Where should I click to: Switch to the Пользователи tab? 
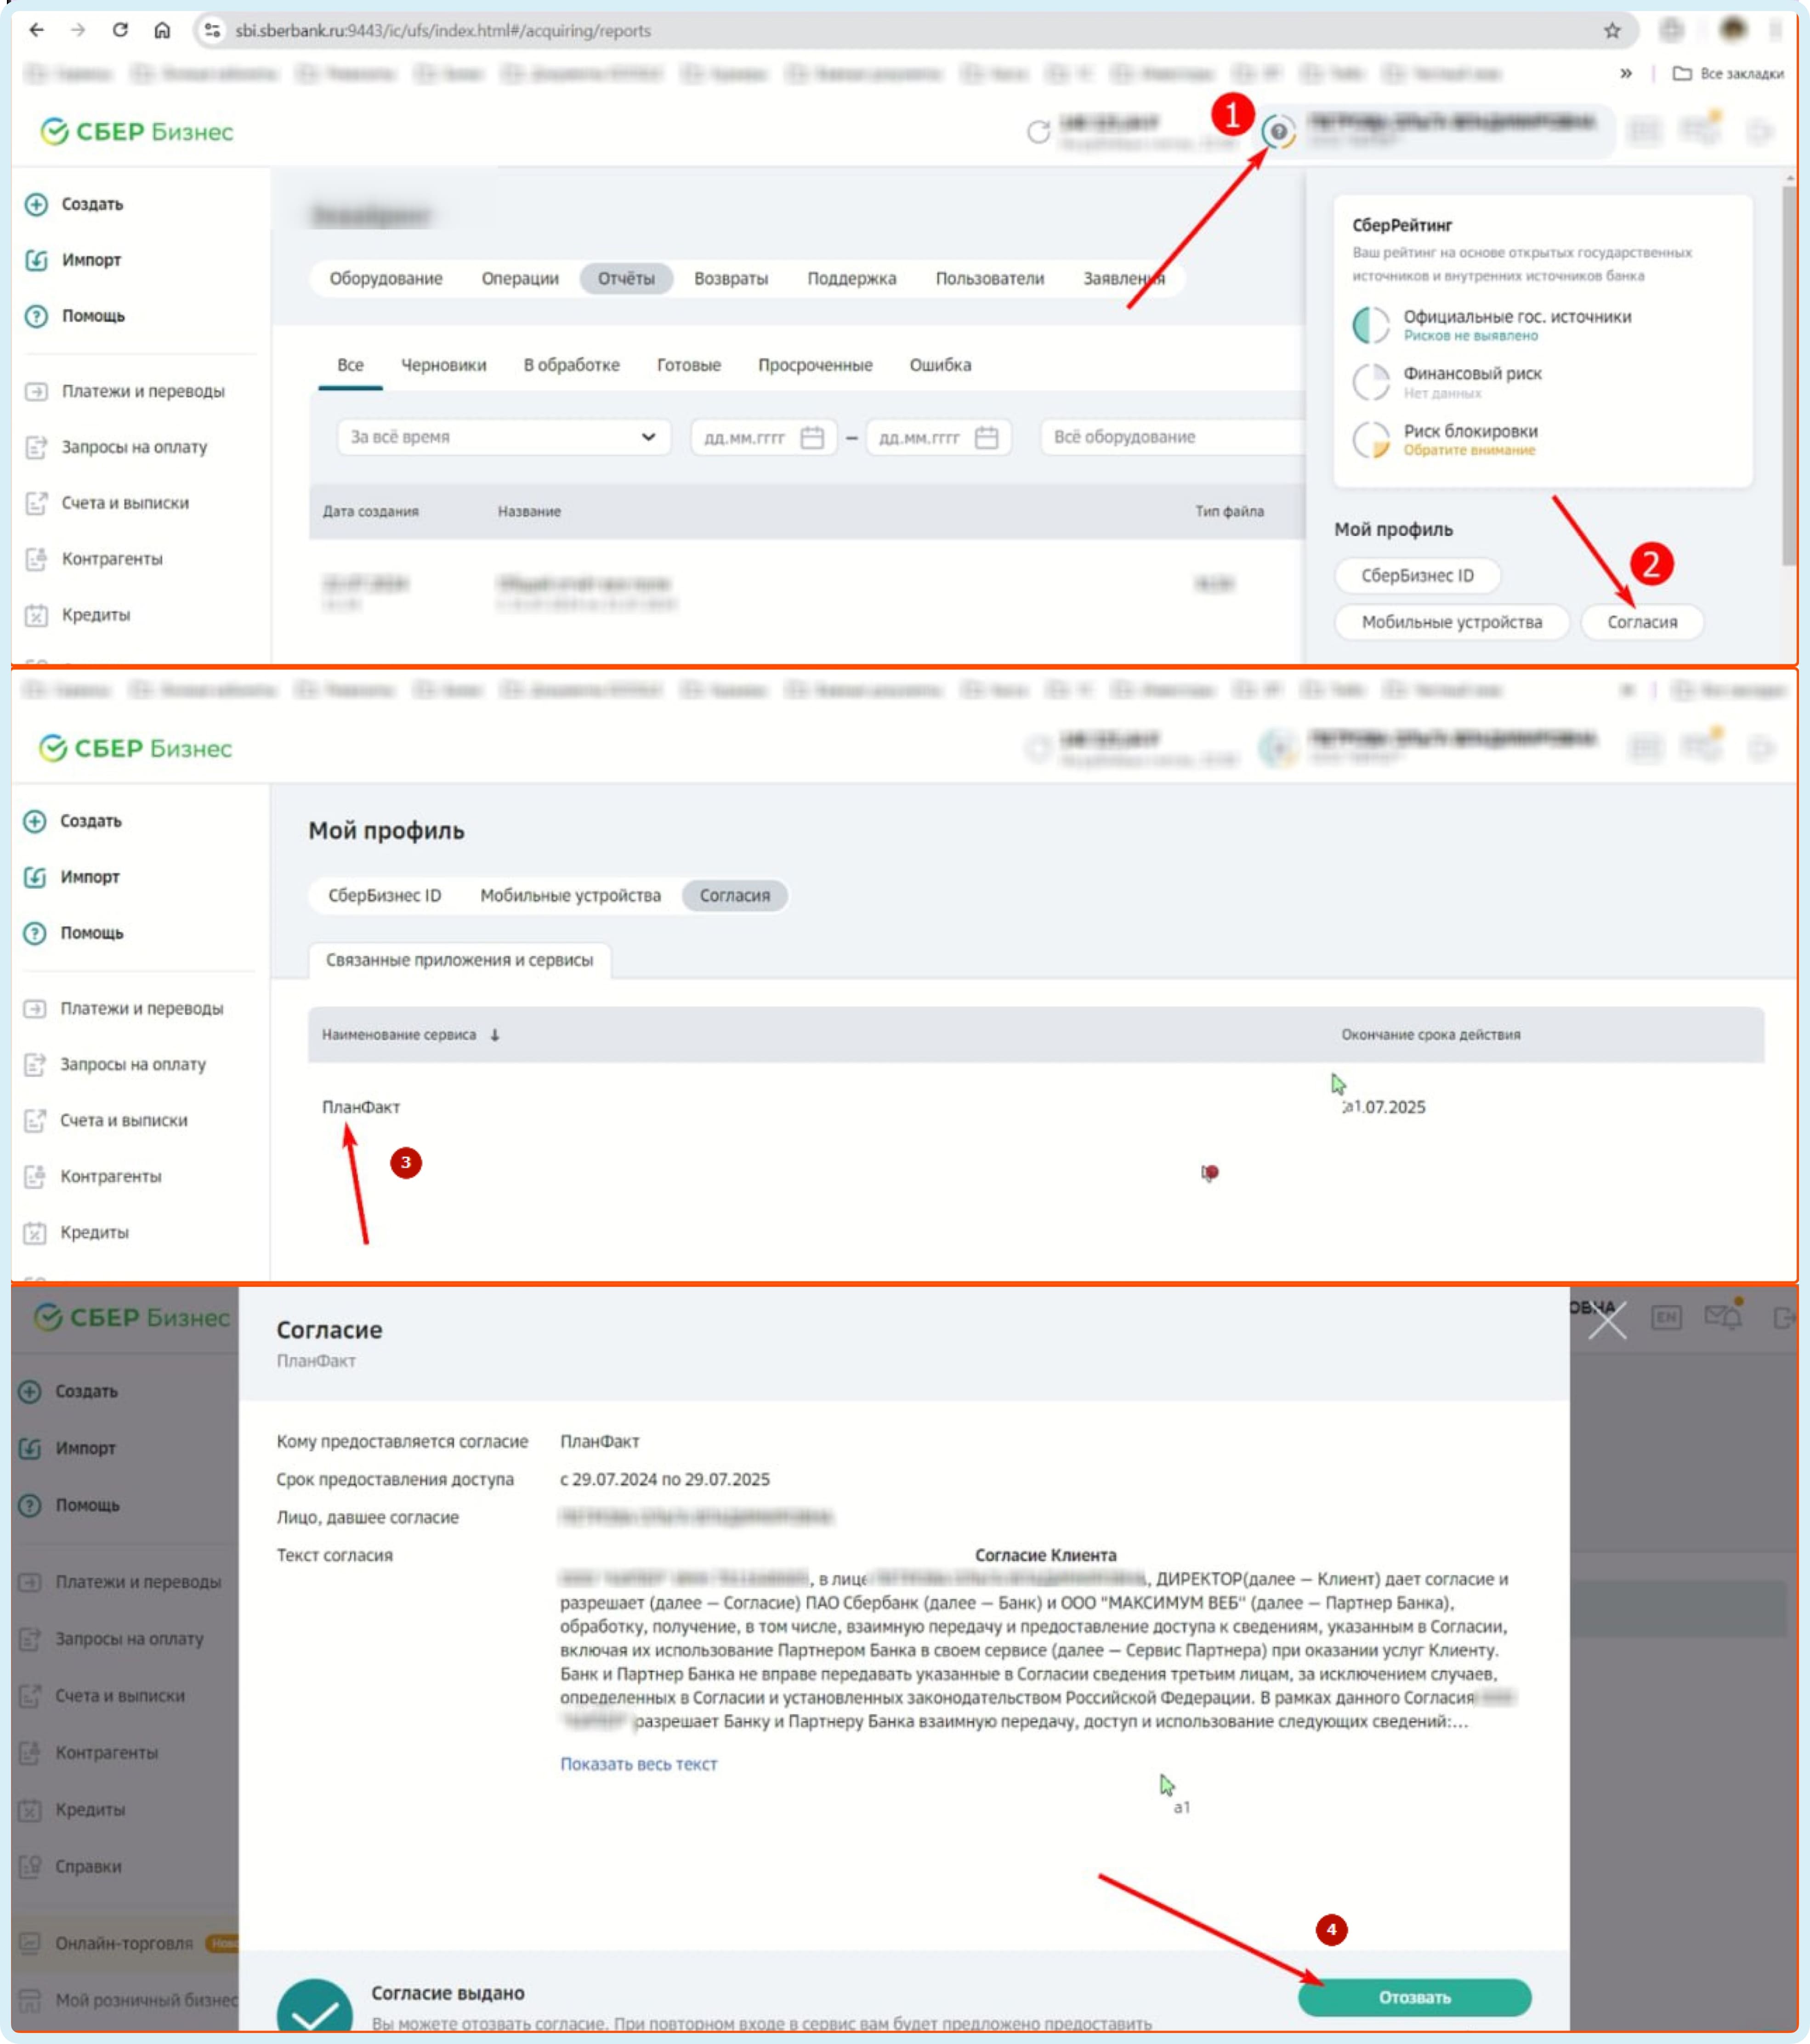pos(990,279)
